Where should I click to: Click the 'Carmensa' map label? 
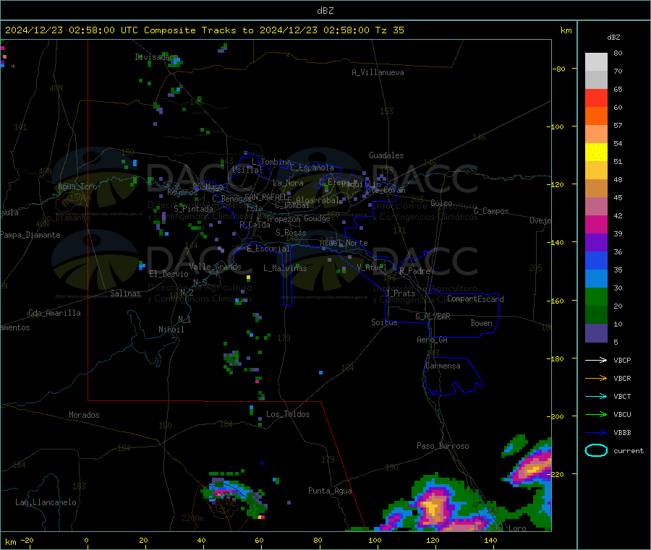(x=443, y=366)
